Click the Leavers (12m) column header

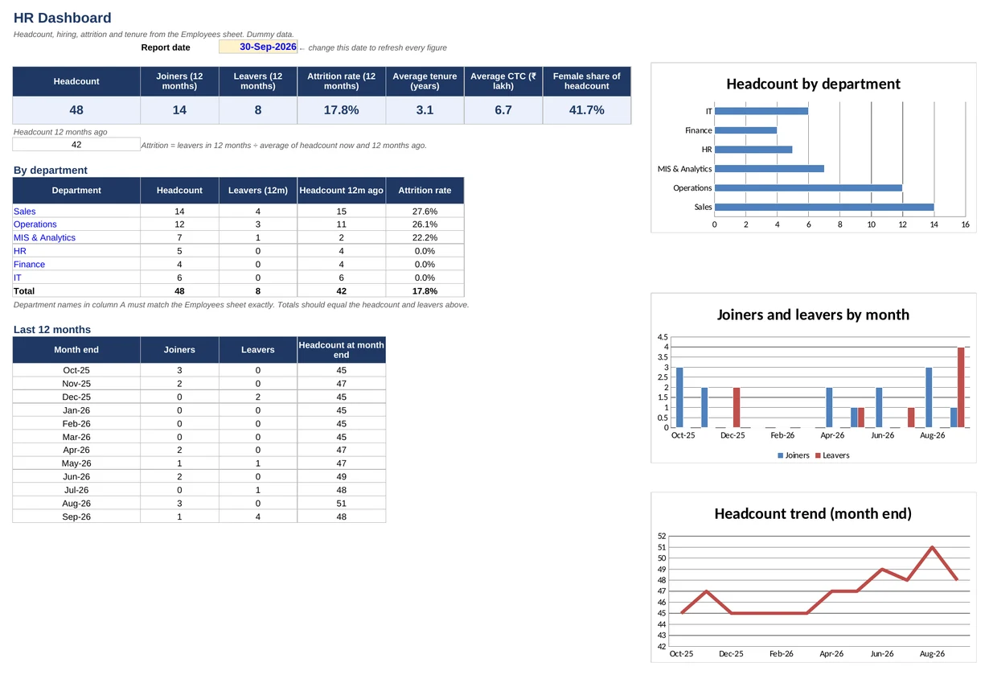tap(258, 191)
